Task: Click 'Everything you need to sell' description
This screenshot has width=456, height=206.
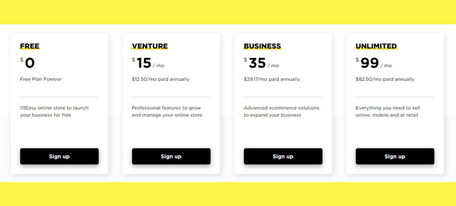Action: coord(388,111)
